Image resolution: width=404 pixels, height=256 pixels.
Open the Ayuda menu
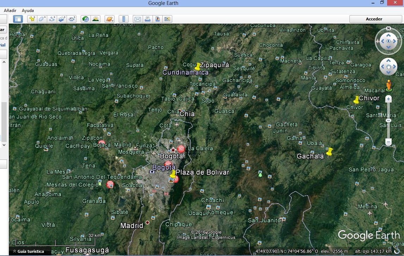click(28, 11)
